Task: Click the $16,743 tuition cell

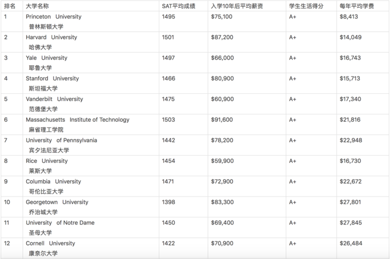Action: tap(350, 58)
